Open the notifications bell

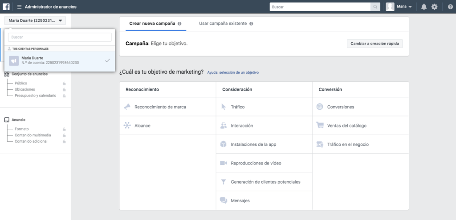coord(424,7)
